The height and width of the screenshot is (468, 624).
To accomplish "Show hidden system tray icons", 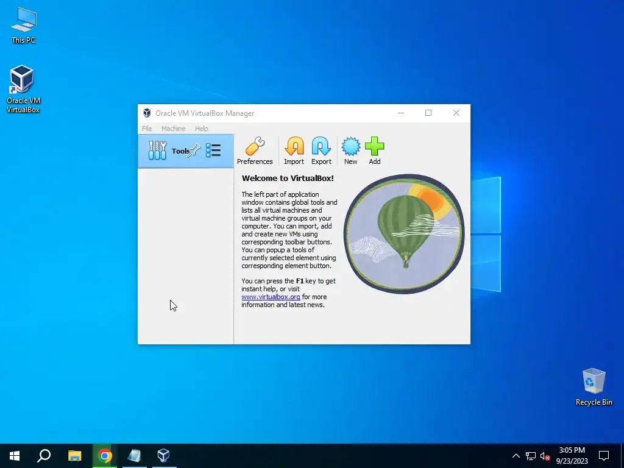I will [x=516, y=456].
